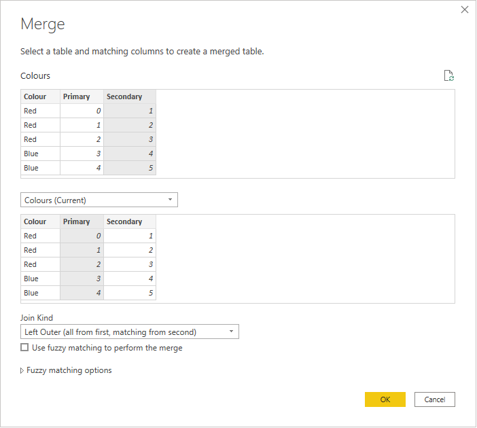The image size is (477, 428).
Task: Click the Cancel button
Action: pyautogui.click(x=434, y=399)
